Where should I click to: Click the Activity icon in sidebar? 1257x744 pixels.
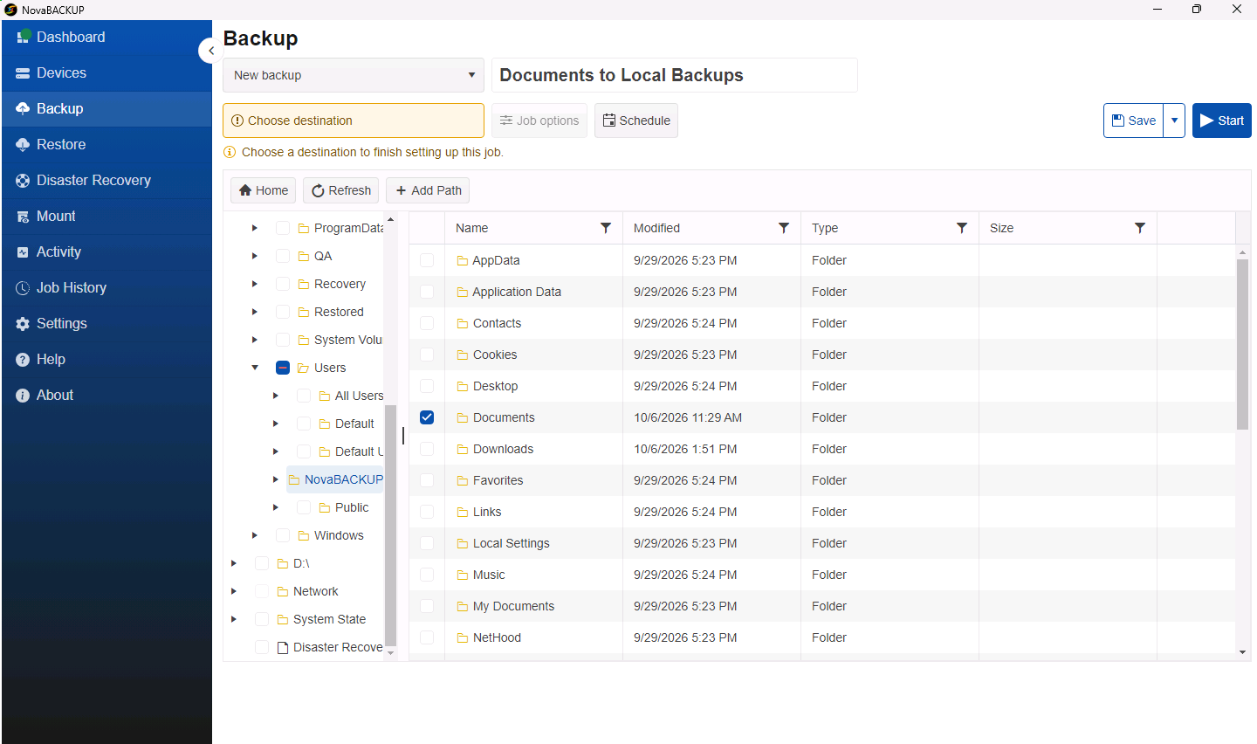[23, 252]
